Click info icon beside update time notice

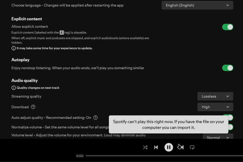(14, 48)
